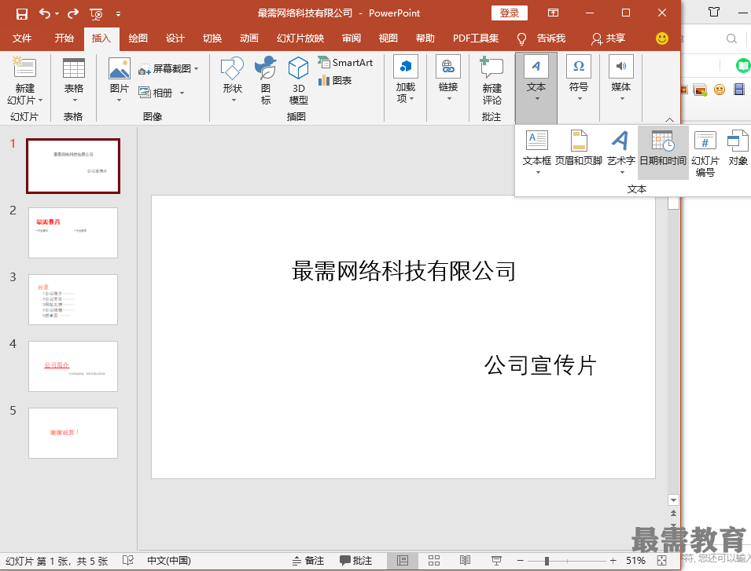Open the customize quick access toolbar arrow
The image size is (751, 571).
click(118, 14)
